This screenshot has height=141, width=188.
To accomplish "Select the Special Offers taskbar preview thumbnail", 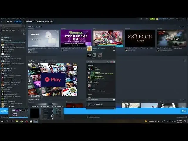I will (x=34, y=113).
